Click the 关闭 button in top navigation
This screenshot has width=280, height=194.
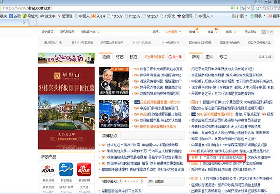(x=267, y=32)
